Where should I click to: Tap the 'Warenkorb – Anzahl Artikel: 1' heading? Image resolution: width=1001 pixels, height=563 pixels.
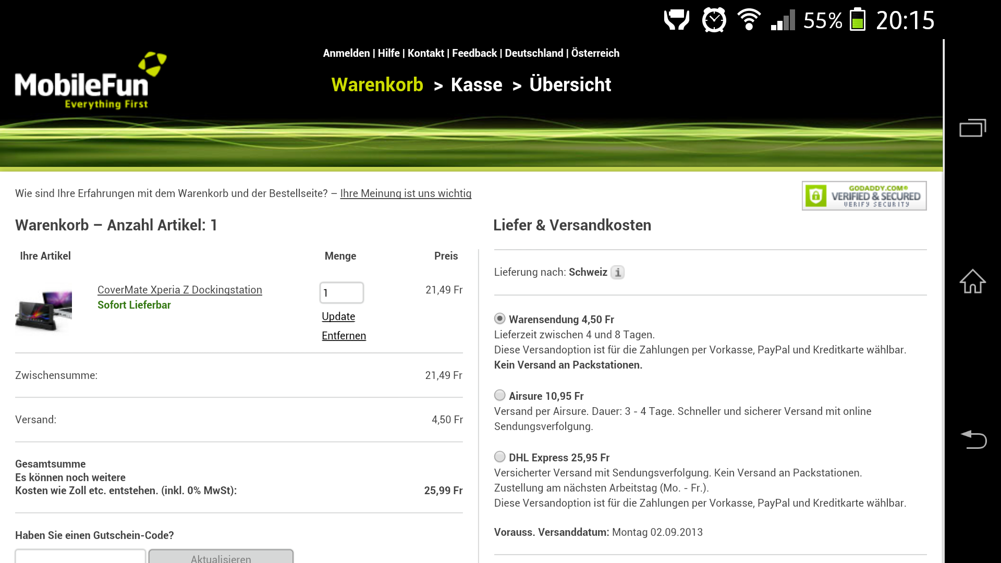(x=116, y=225)
